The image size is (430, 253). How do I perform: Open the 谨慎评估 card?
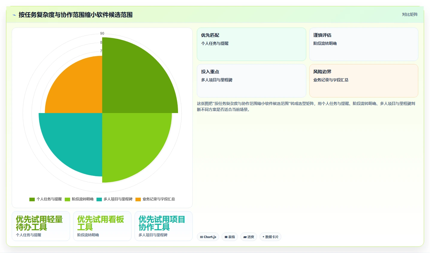click(363, 44)
